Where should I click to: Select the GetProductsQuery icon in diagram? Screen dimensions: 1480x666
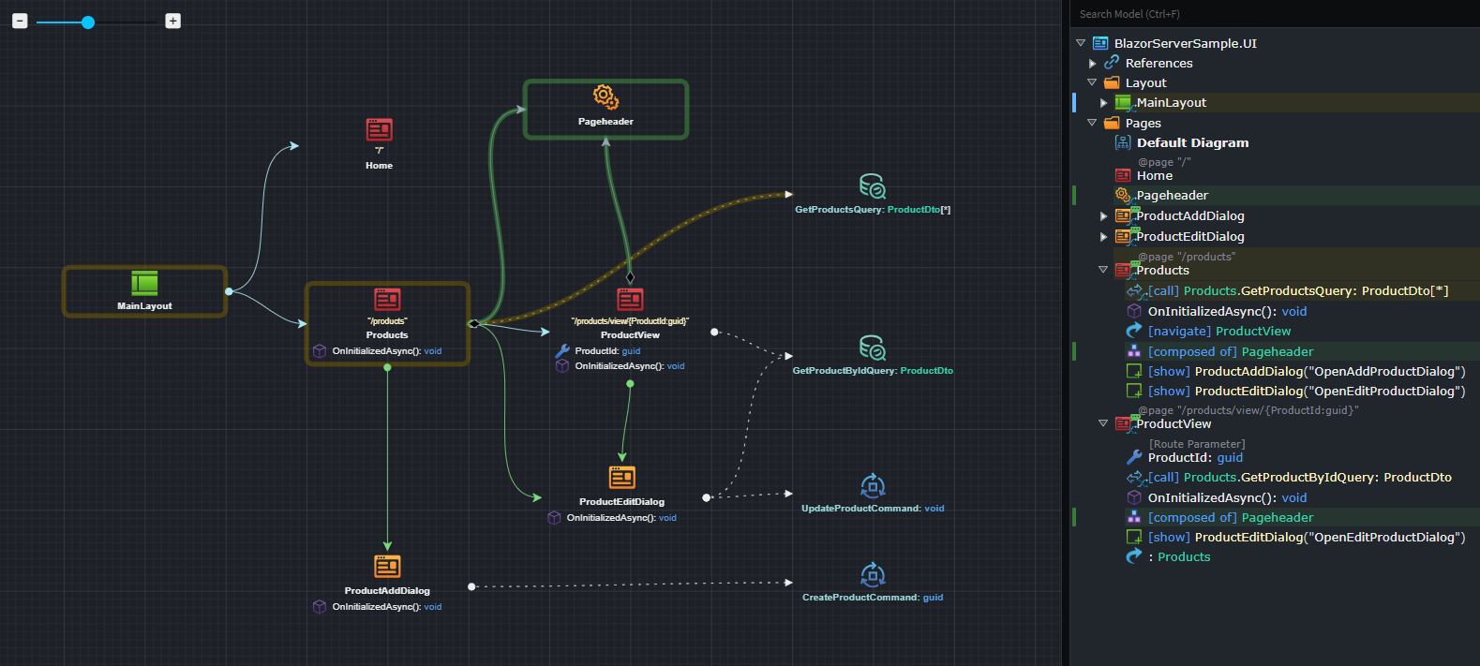(x=873, y=186)
